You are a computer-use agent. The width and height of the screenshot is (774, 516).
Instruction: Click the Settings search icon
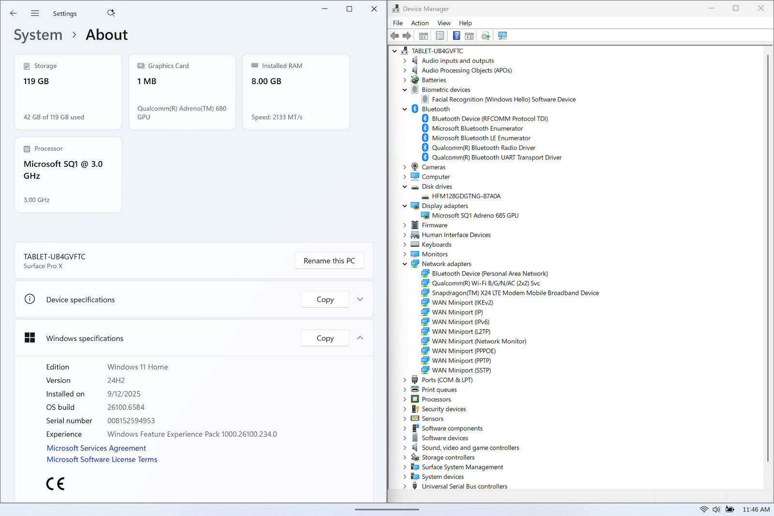coord(111,13)
